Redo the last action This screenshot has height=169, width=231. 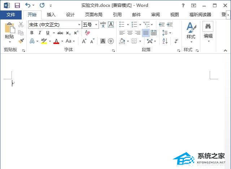(x=42, y=5)
